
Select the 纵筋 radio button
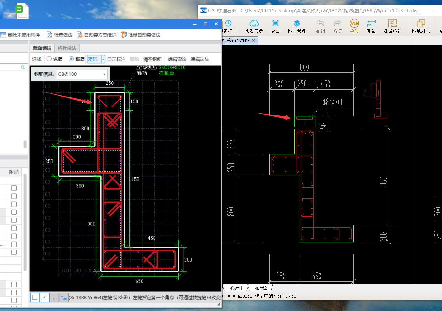(x=49, y=59)
